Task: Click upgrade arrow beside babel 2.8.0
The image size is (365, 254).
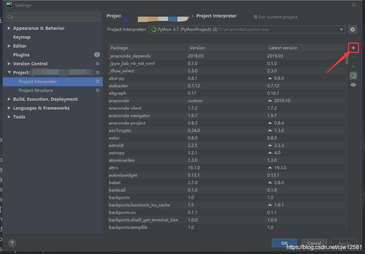Action: coord(270,182)
